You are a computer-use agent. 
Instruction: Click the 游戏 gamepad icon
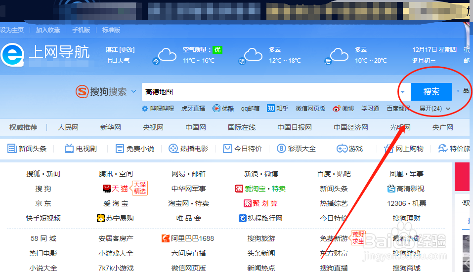coord(342,149)
